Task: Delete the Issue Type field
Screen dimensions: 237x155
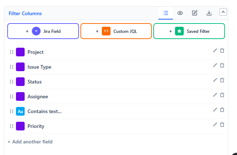Action: pyautogui.click(x=222, y=65)
